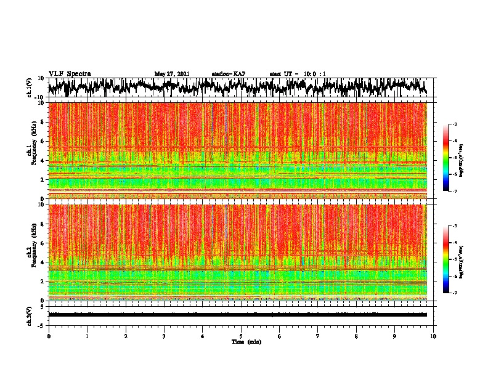The width and height of the screenshot is (488, 377).
Task: Click the '9' tick on time axis
Action: (394, 336)
